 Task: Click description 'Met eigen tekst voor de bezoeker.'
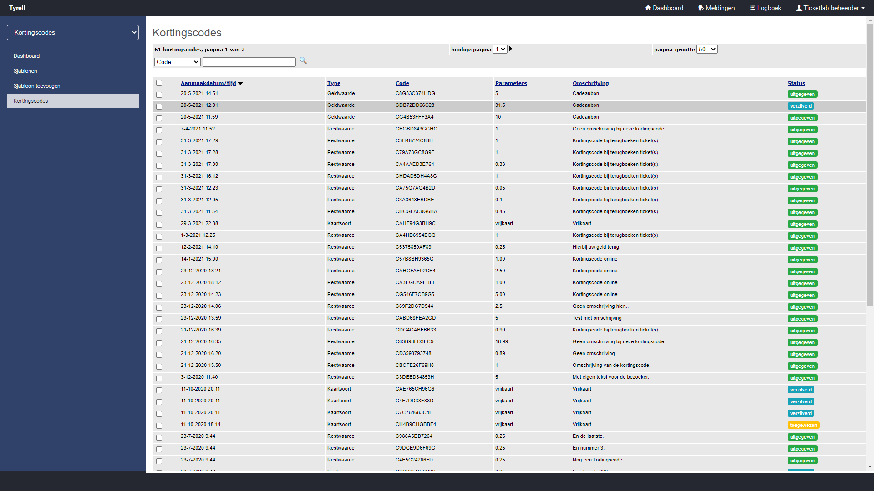pos(610,377)
